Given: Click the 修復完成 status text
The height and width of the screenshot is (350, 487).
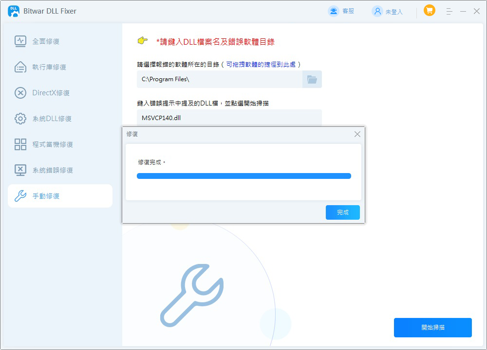Looking at the screenshot, I should (x=151, y=162).
